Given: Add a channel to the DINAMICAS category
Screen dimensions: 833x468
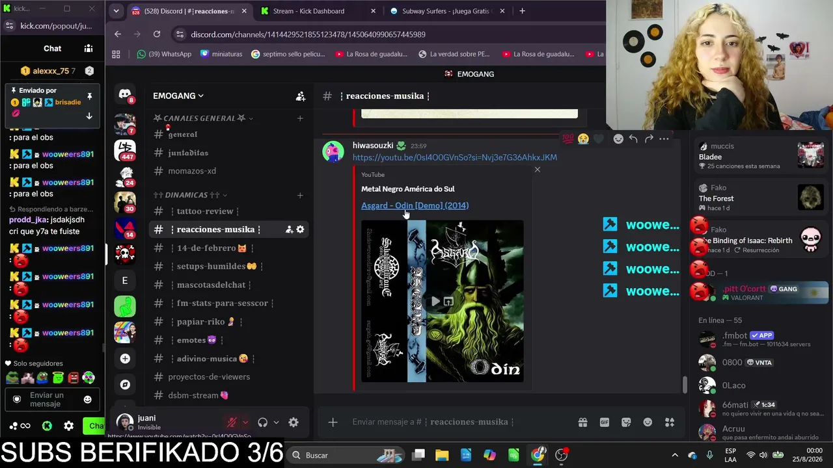Looking at the screenshot, I should point(300,195).
